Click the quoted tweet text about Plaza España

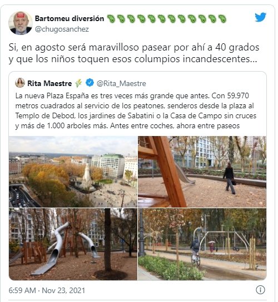click(136, 110)
